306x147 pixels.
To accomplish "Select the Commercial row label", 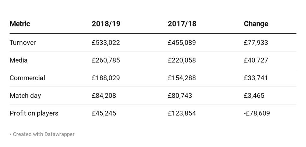I will click(27, 78).
